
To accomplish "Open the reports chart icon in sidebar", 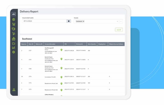I will click(x=14, y=48).
